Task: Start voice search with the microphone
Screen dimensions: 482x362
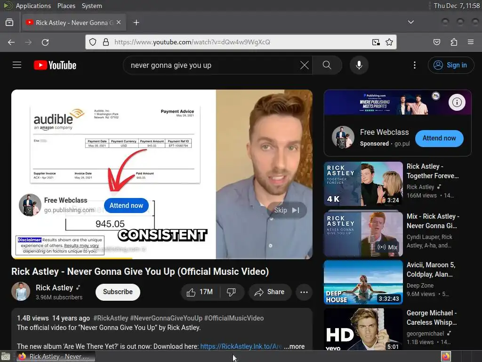Action: (x=359, y=65)
